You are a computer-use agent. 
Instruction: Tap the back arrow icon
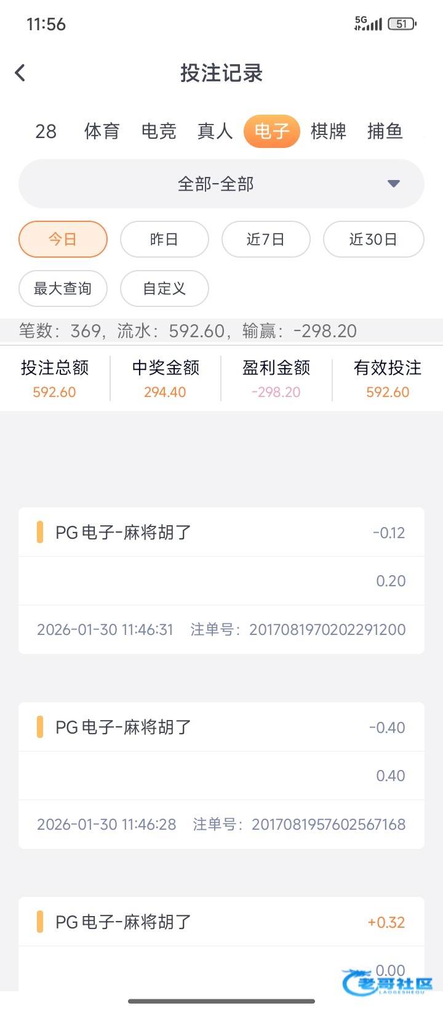coord(20,73)
